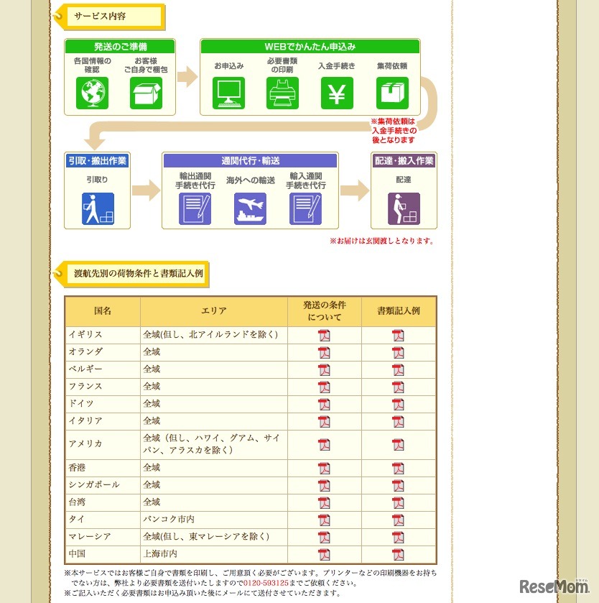Open the 書類記入例 PDF for 台湾
Viewport: 599px width, 603px height.
[398, 503]
